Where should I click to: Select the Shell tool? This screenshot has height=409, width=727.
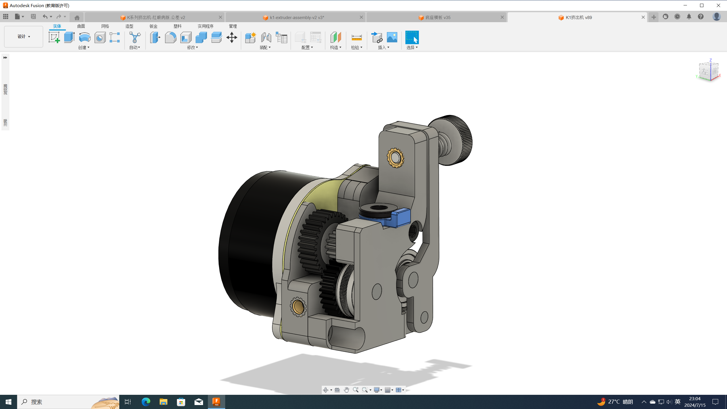186,37
